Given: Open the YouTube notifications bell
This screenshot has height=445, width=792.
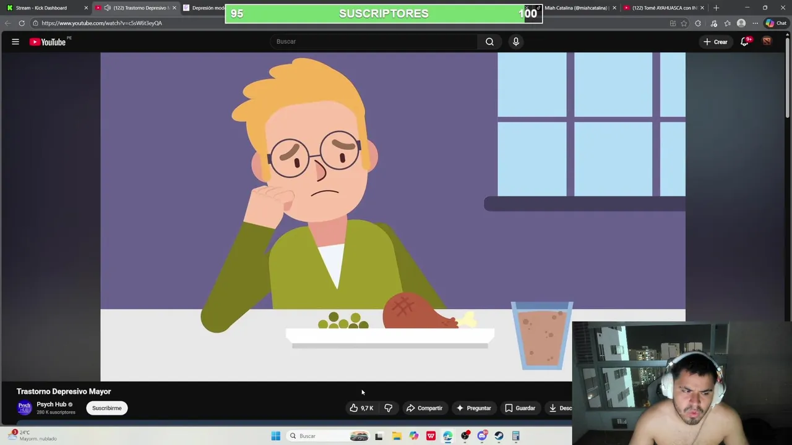Looking at the screenshot, I should pos(745,41).
